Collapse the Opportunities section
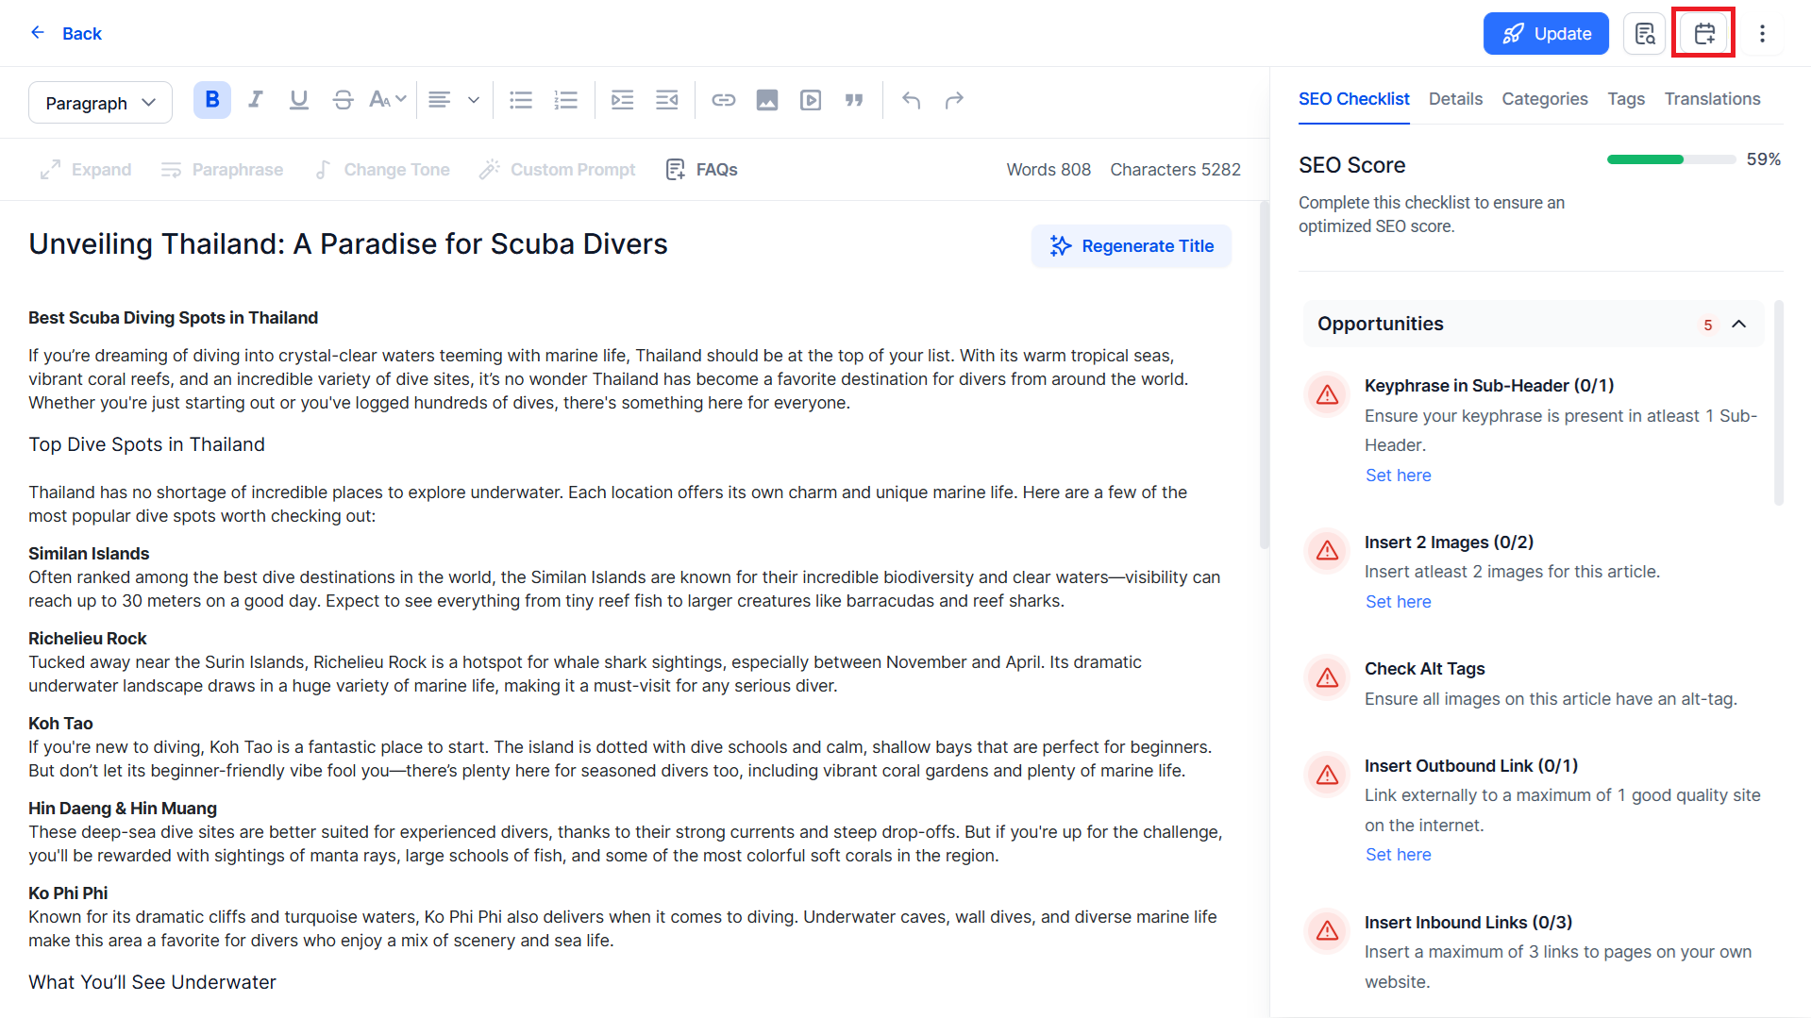 [x=1739, y=324]
